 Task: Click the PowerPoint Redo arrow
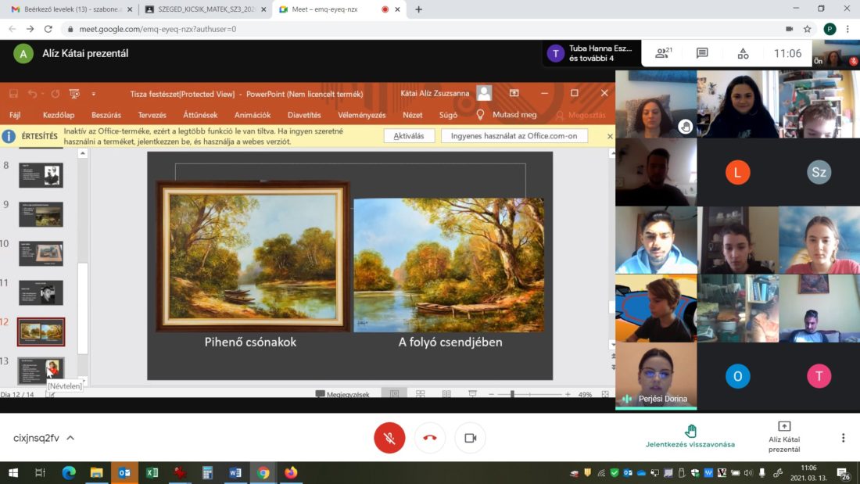click(55, 94)
